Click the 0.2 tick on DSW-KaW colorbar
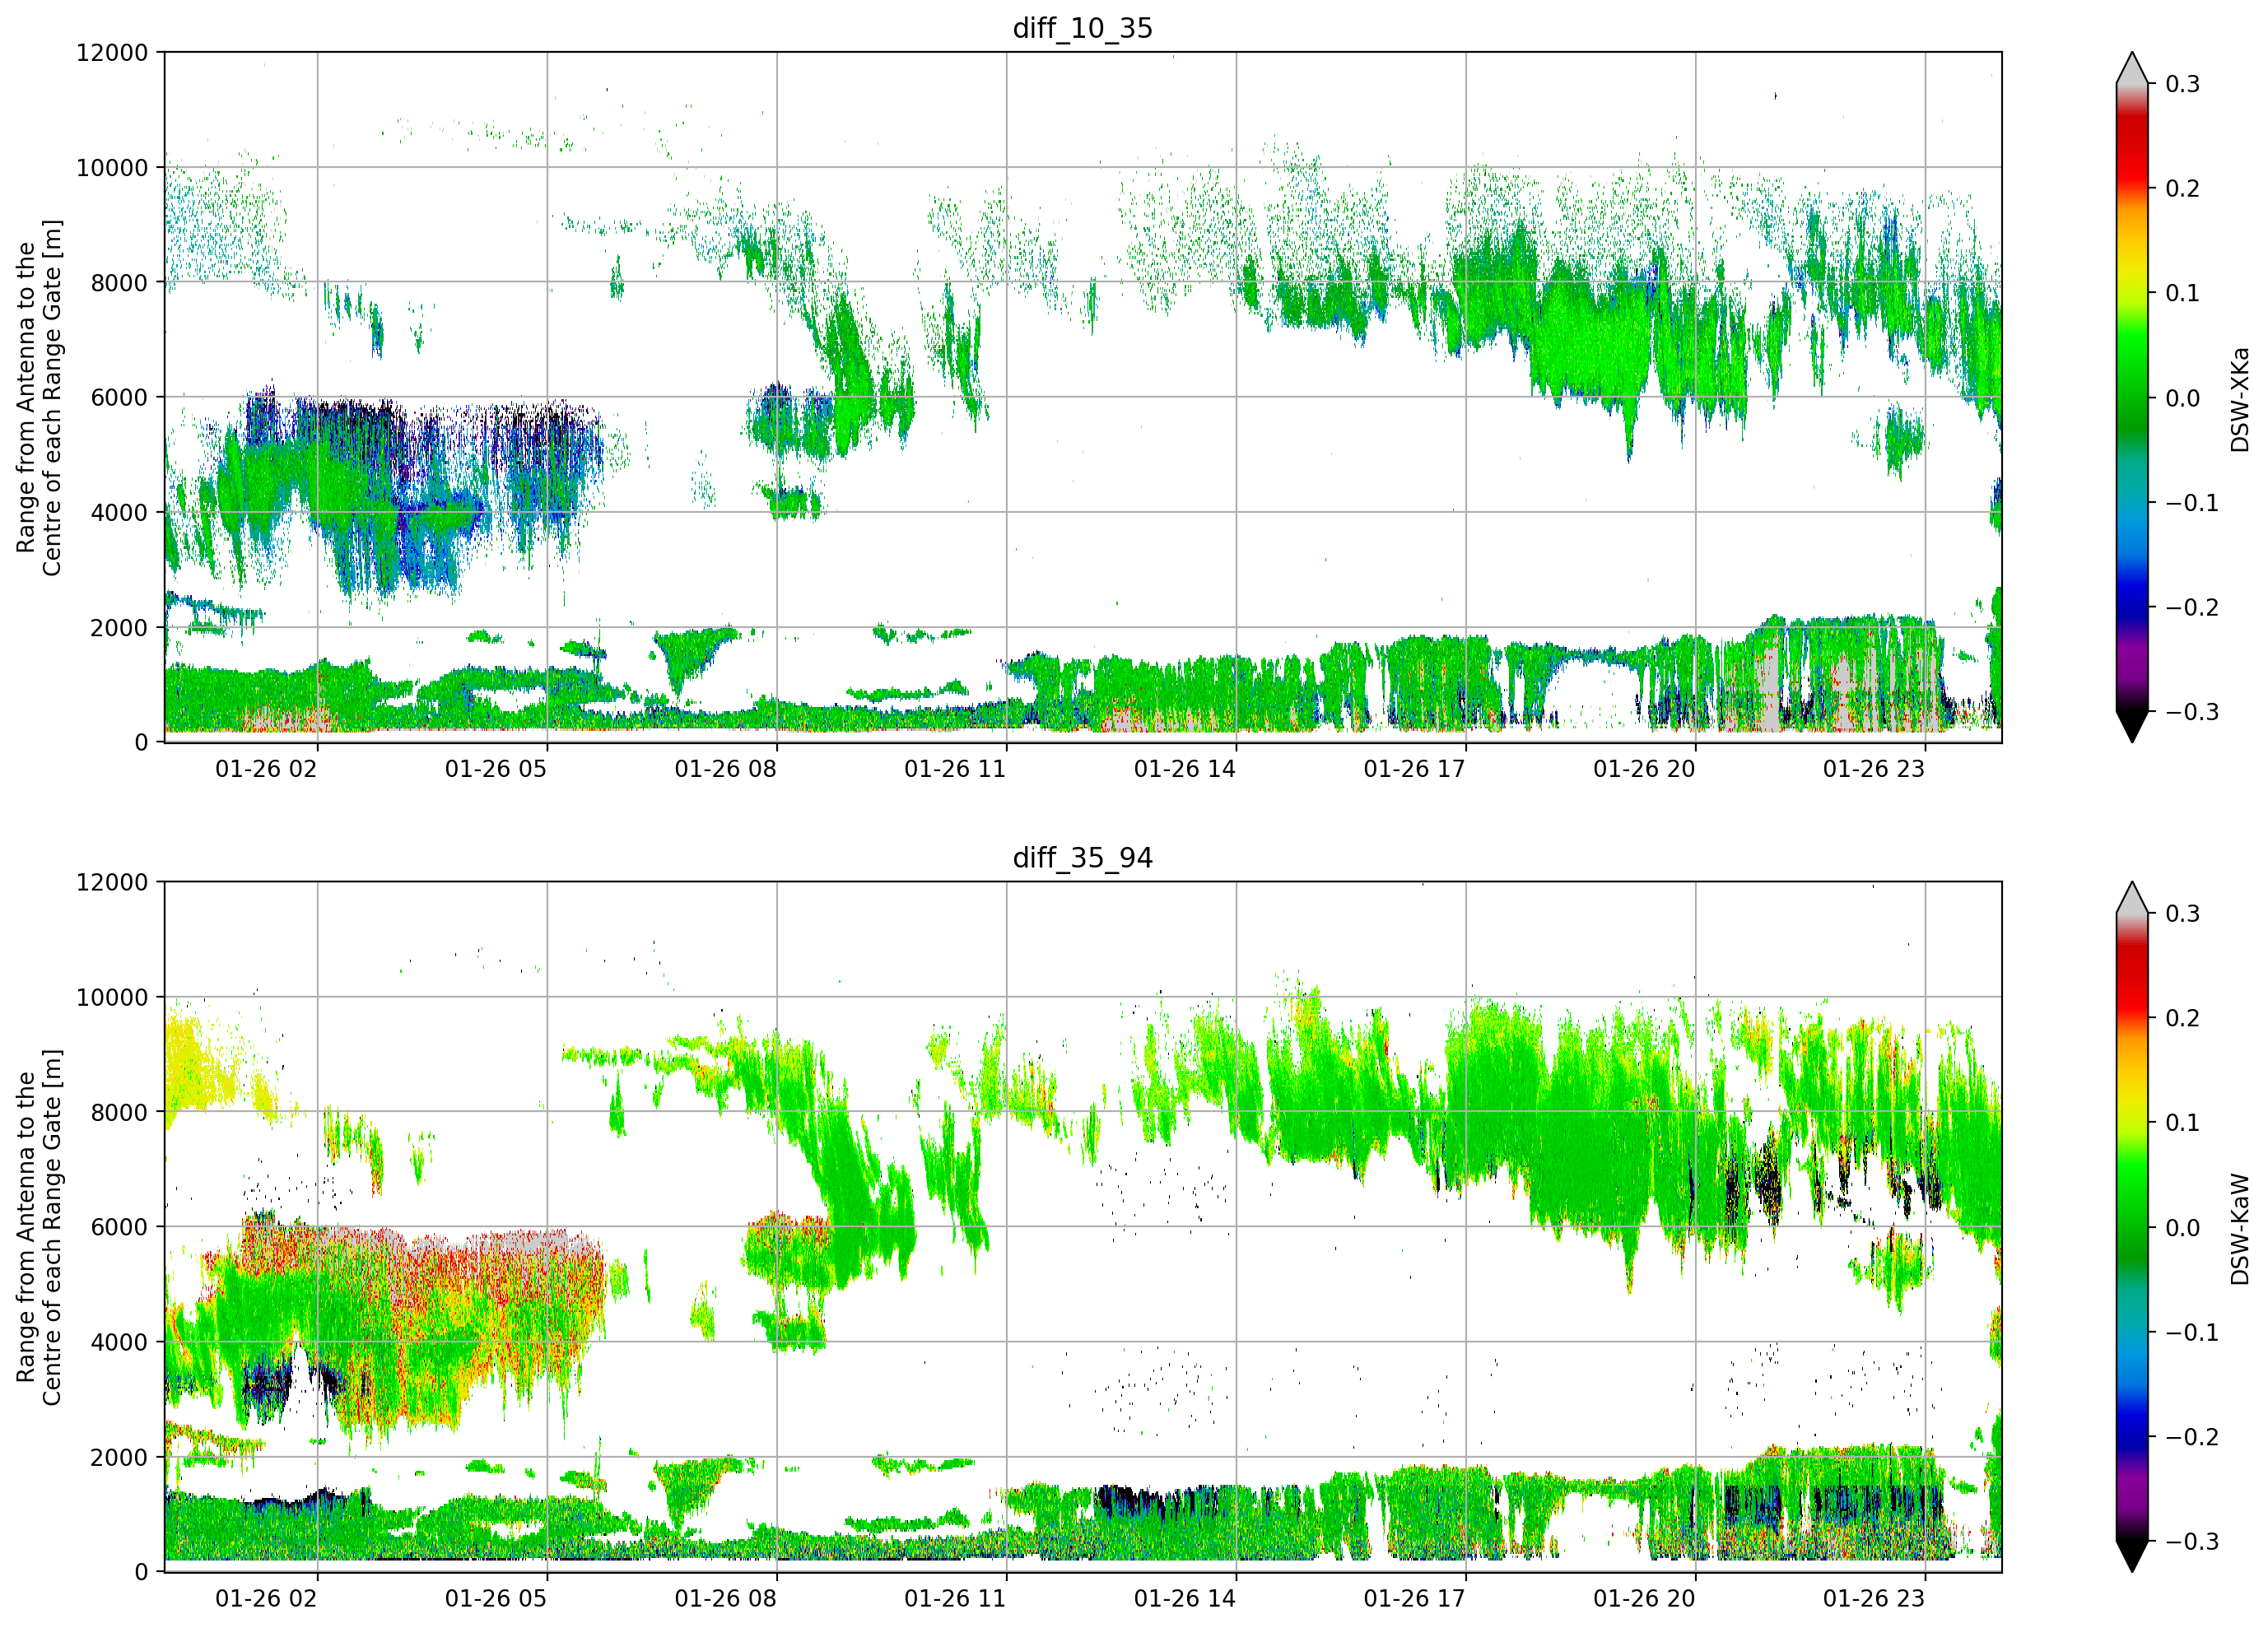This screenshot has height=1628, width=2268. coord(2183,1018)
